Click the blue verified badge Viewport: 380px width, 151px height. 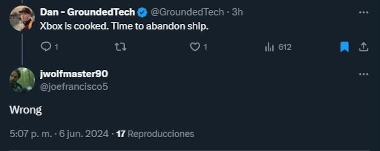click(142, 13)
